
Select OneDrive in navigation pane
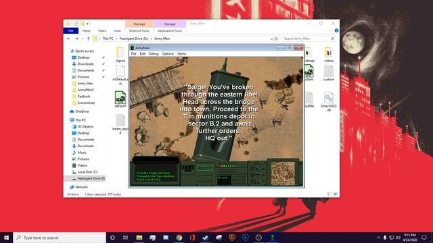point(82,111)
